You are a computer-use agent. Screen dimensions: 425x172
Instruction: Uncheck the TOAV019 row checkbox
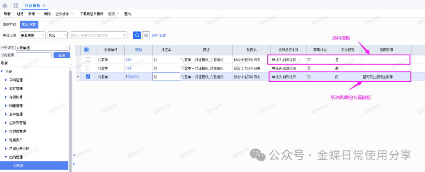click(x=88, y=77)
